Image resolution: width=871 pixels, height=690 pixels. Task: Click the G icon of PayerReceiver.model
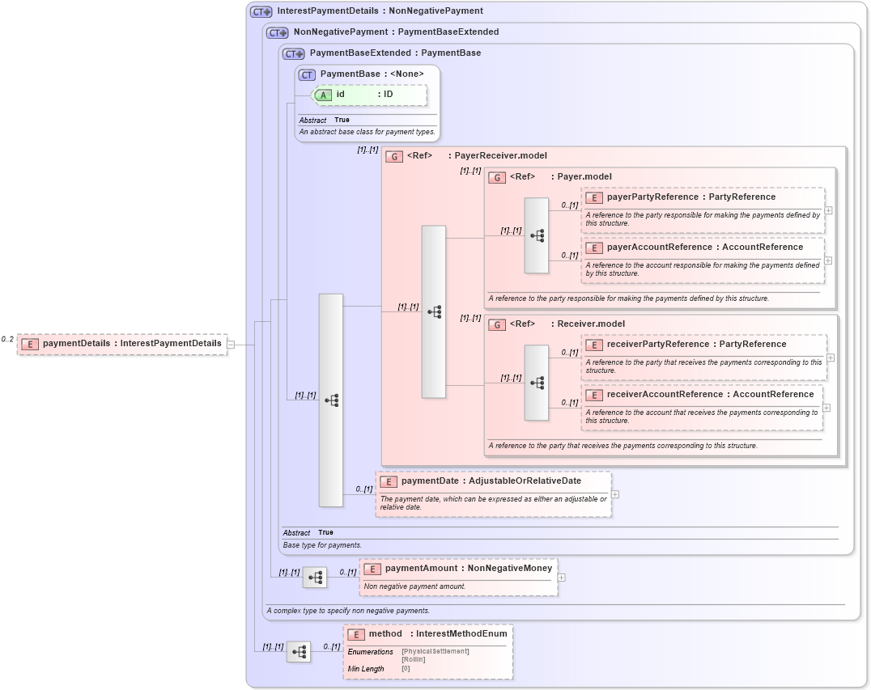pos(394,157)
